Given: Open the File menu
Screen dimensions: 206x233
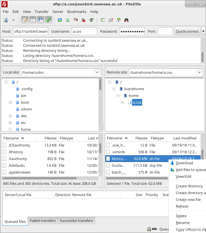Looking at the screenshot, I should [x=6, y=12].
